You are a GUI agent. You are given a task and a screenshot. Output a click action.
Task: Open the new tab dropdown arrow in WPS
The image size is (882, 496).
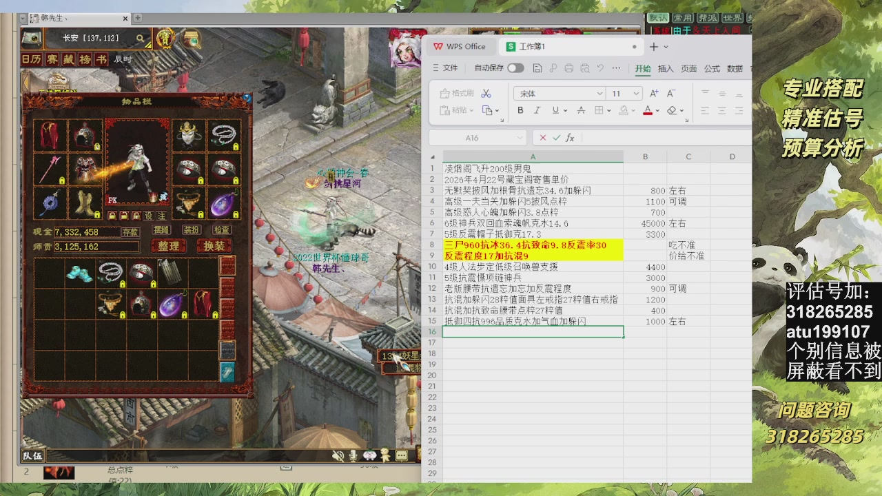[666, 47]
